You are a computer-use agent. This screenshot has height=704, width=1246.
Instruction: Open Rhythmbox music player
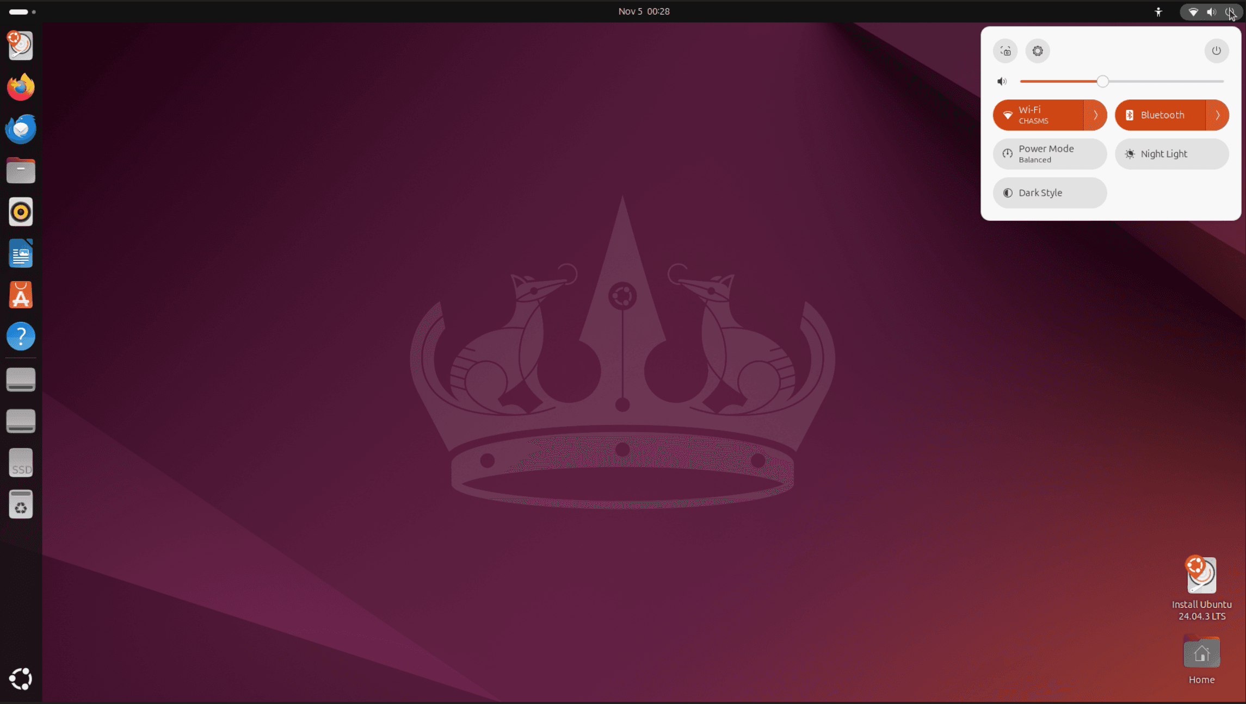(x=21, y=212)
